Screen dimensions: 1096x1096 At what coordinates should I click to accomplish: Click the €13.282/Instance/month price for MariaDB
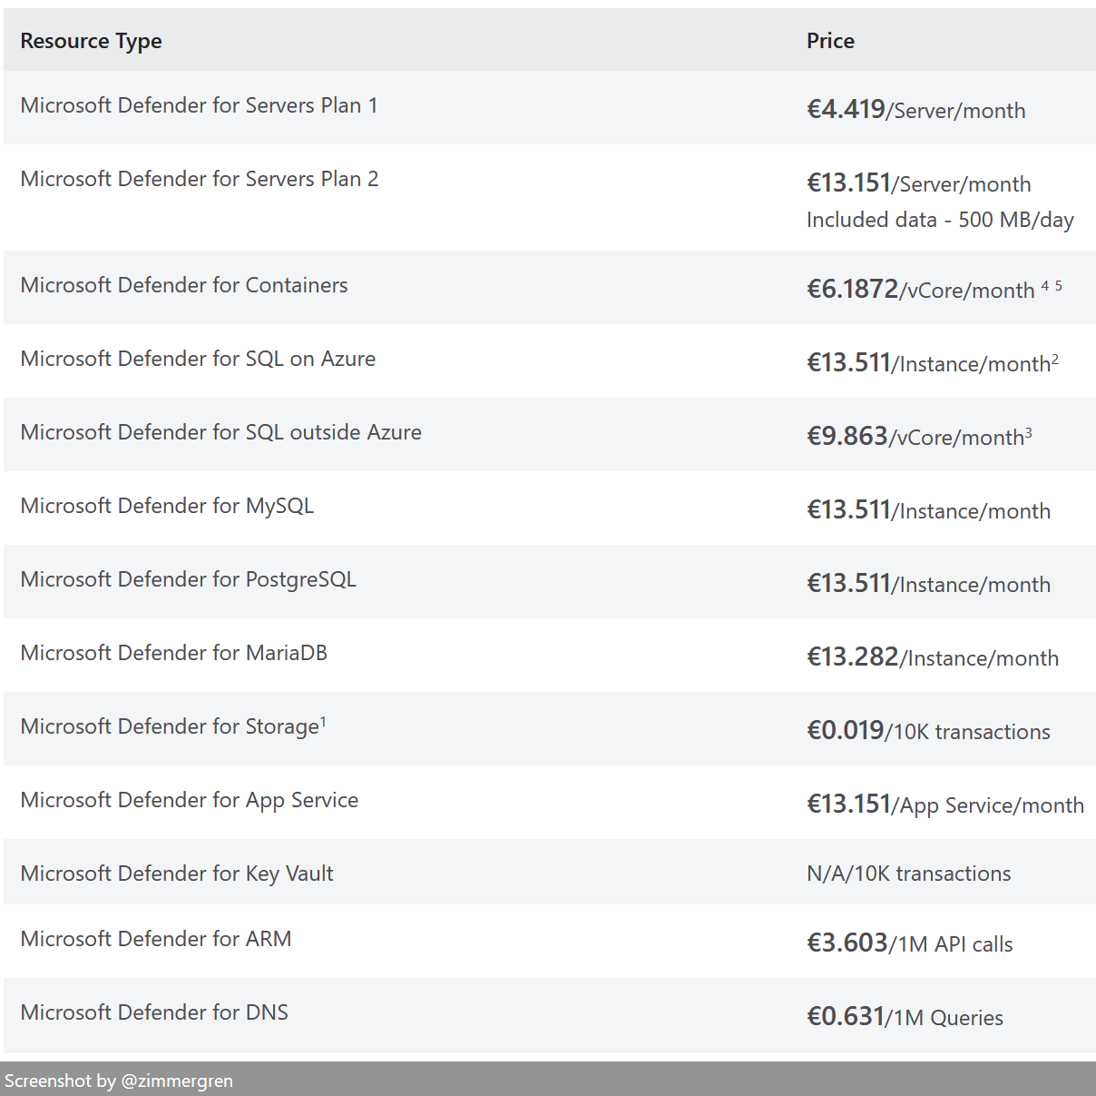(x=932, y=656)
